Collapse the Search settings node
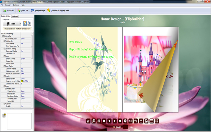Image resolution: width=211 pixels, height=132 pixels. click(x=4, y=76)
